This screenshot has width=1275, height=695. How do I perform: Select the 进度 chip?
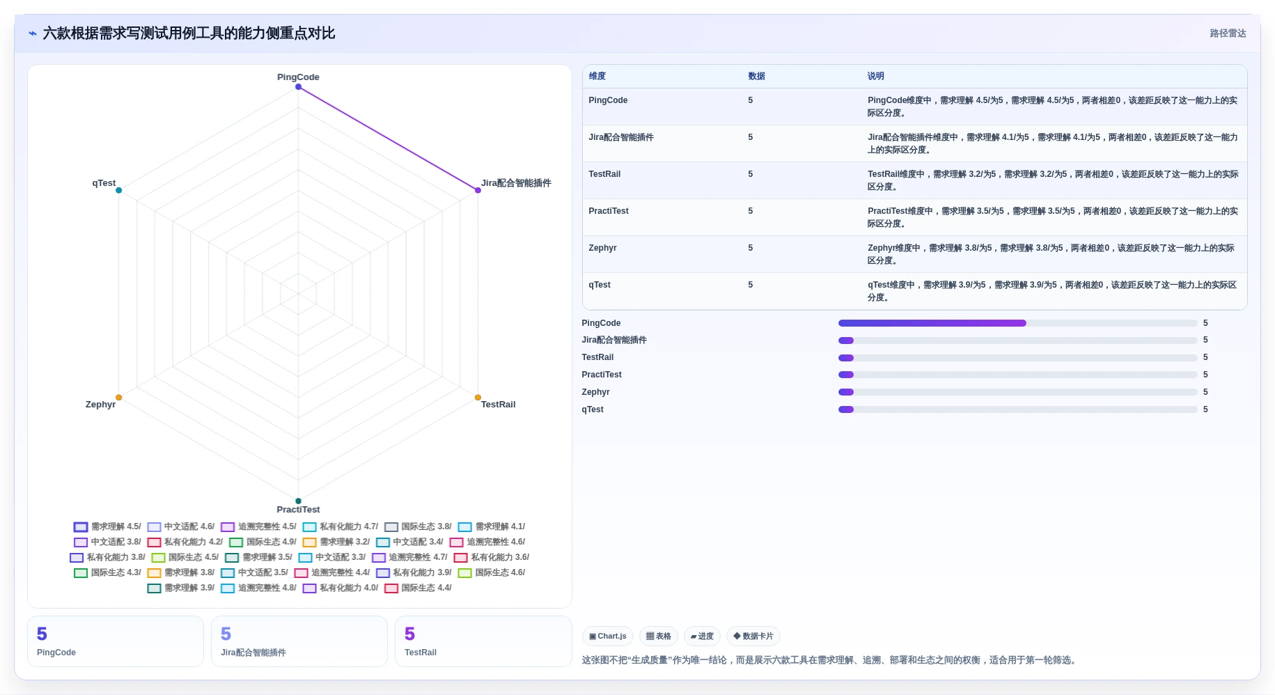(x=702, y=637)
